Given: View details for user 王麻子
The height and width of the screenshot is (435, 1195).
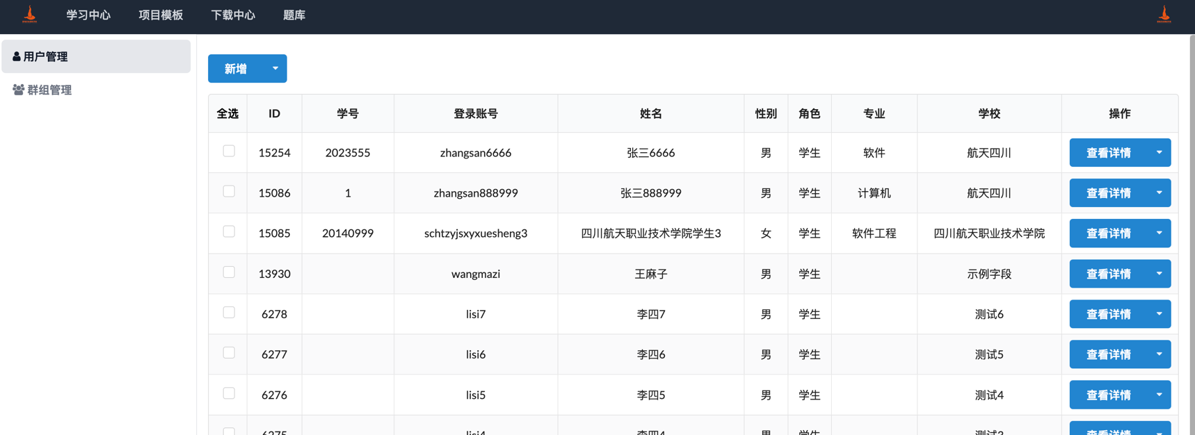Looking at the screenshot, I should tap(1108, 274).
